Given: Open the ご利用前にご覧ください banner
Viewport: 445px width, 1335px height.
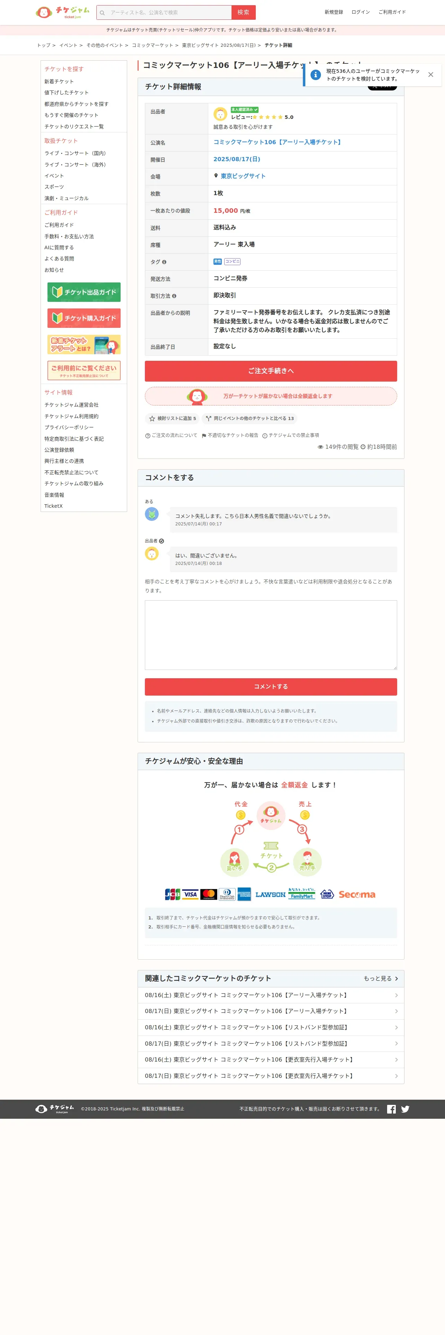Looking at the screenshot, I should (84, 370).
